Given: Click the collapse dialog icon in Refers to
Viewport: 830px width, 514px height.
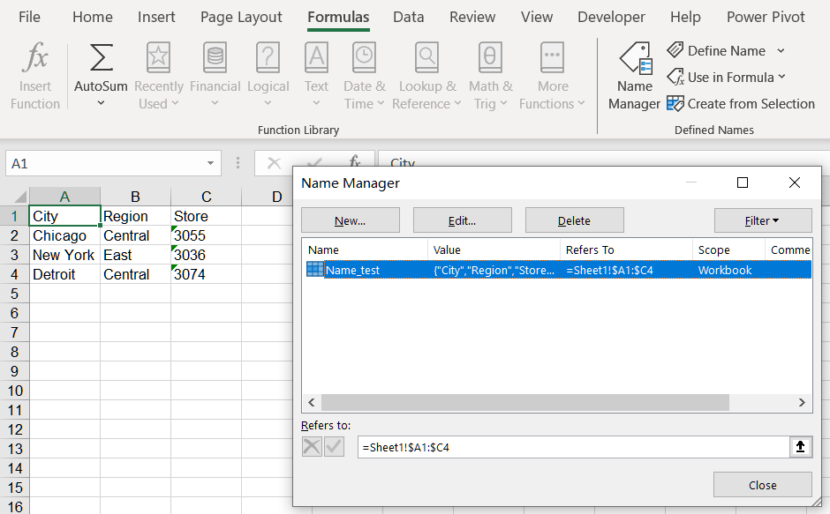Looking at the screenshot, I should (800, 447).
